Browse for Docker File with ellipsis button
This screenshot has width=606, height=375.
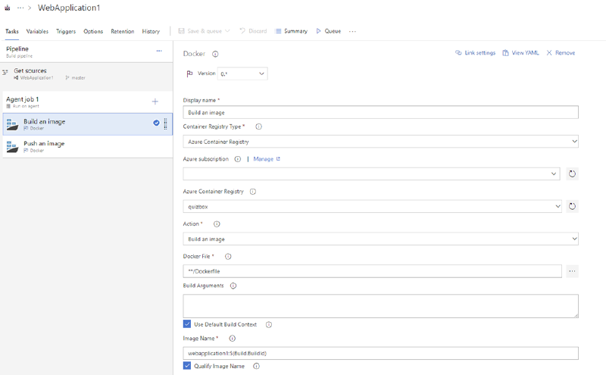(572, 271)
